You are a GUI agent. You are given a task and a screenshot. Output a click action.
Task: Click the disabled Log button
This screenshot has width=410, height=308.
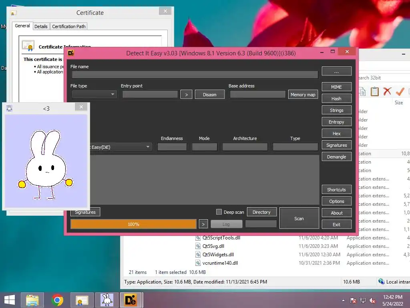click(227, 224)
